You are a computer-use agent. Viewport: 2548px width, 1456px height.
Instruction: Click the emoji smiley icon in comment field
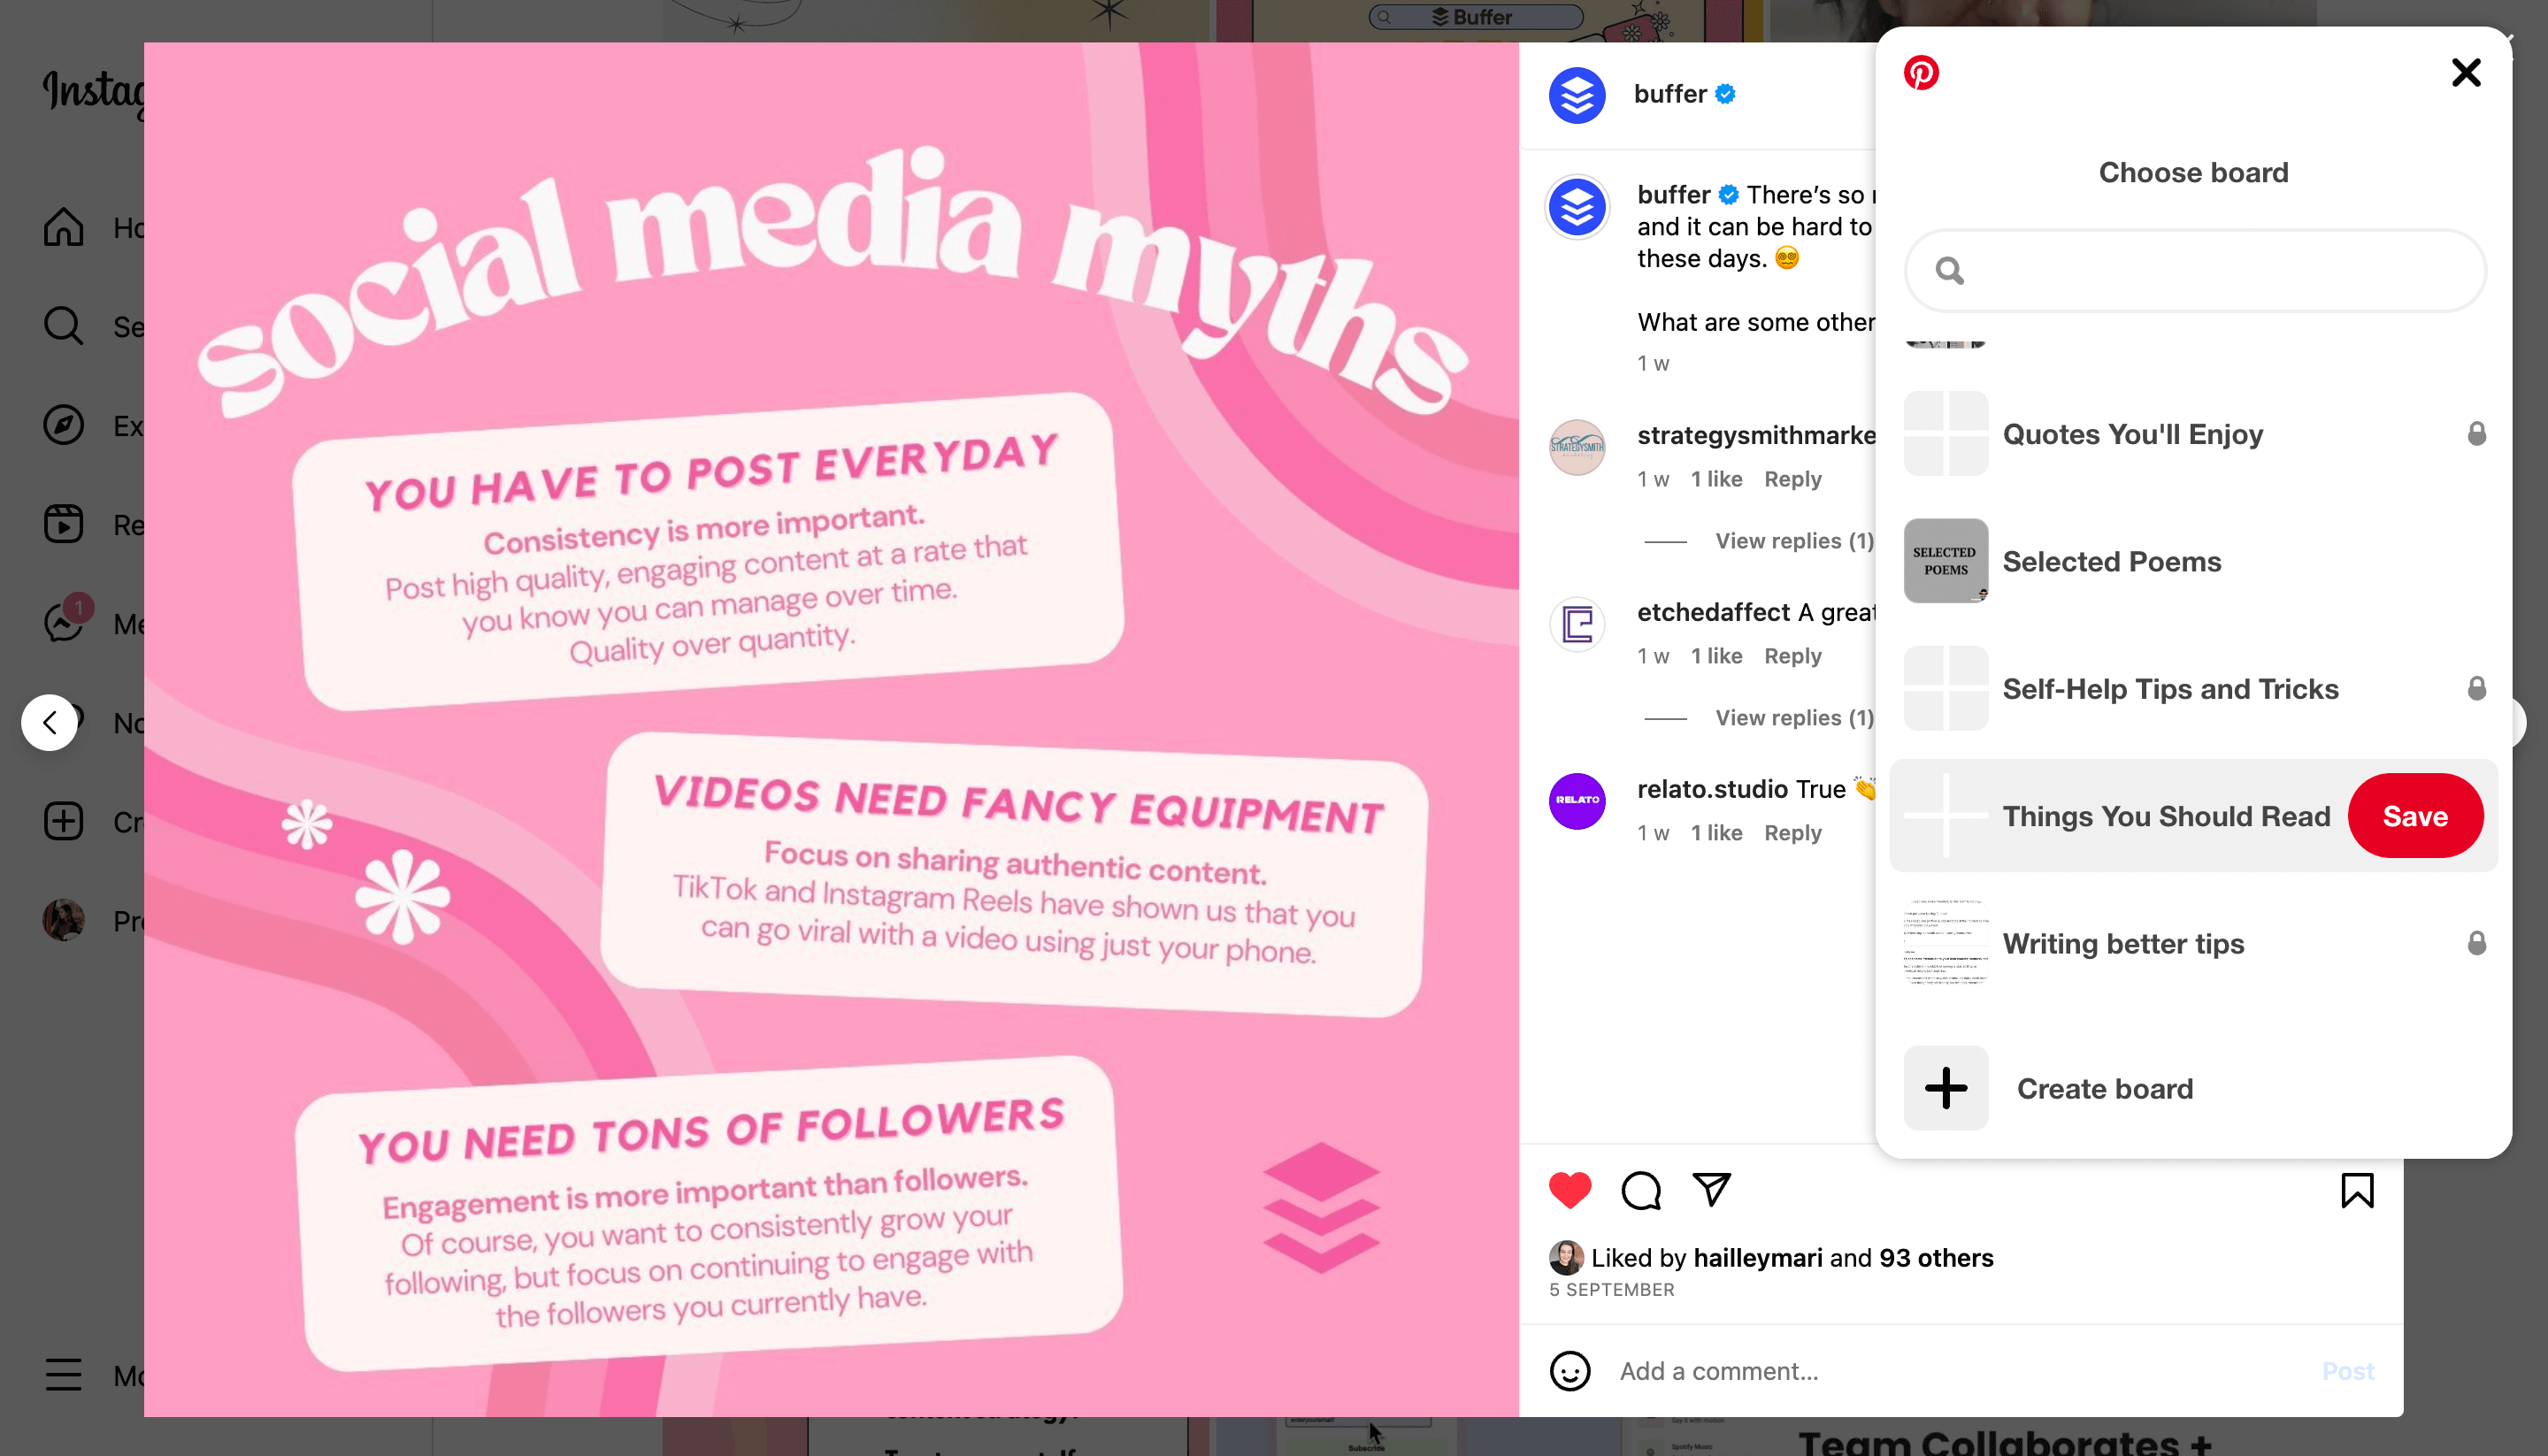tap(1569, 1370)
